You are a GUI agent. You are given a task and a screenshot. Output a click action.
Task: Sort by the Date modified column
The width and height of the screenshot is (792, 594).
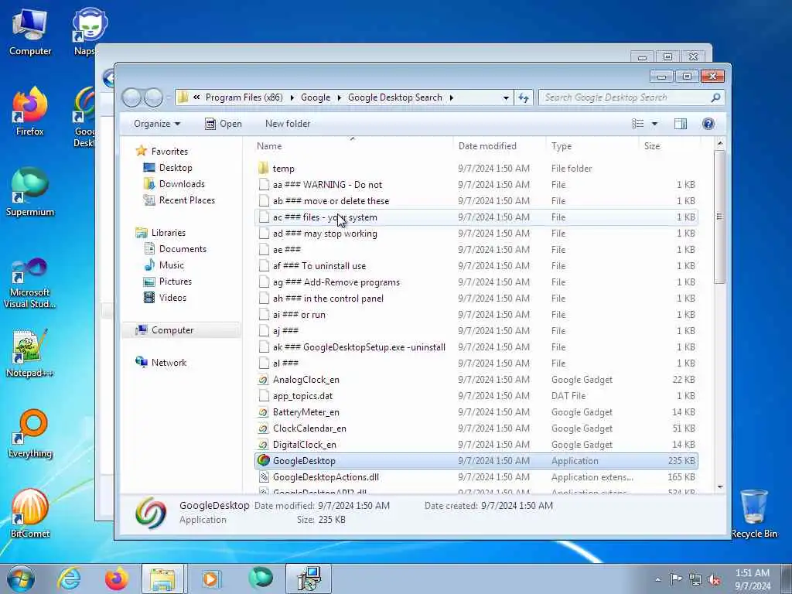(499, 146)
